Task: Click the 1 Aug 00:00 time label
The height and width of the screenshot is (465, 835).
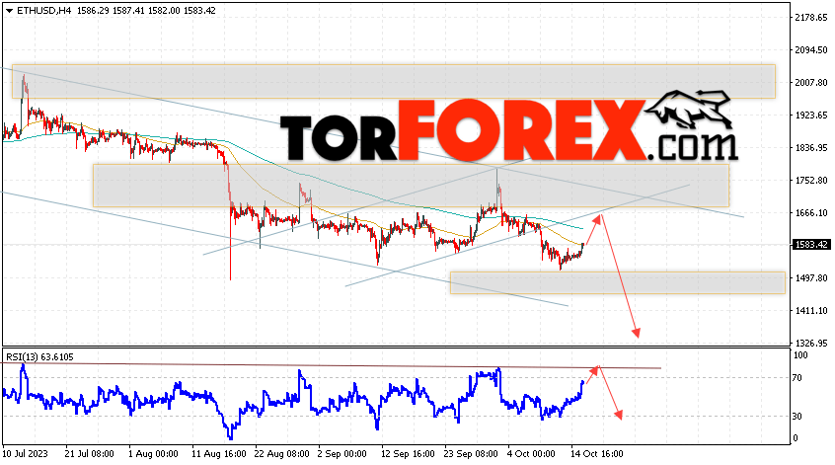Action: 153,454
